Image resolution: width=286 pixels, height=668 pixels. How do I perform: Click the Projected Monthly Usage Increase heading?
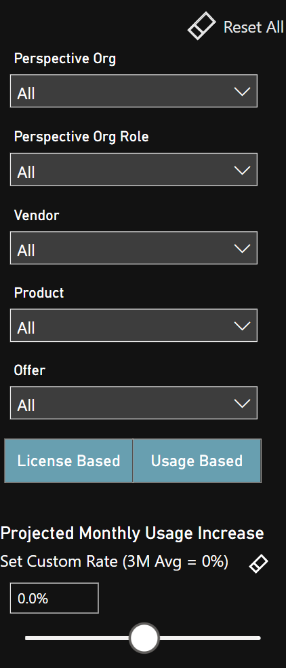click(132, 533)
